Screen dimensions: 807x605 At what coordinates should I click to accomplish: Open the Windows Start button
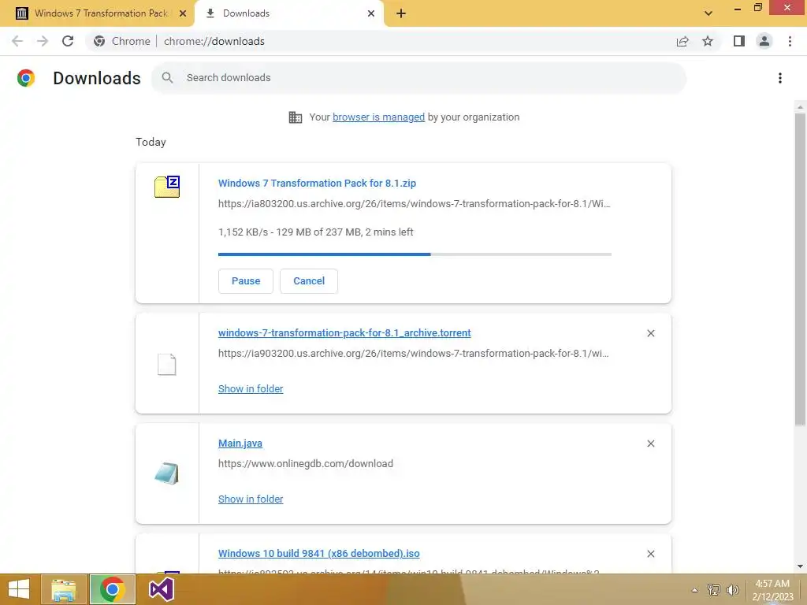(x=19, y=589)
